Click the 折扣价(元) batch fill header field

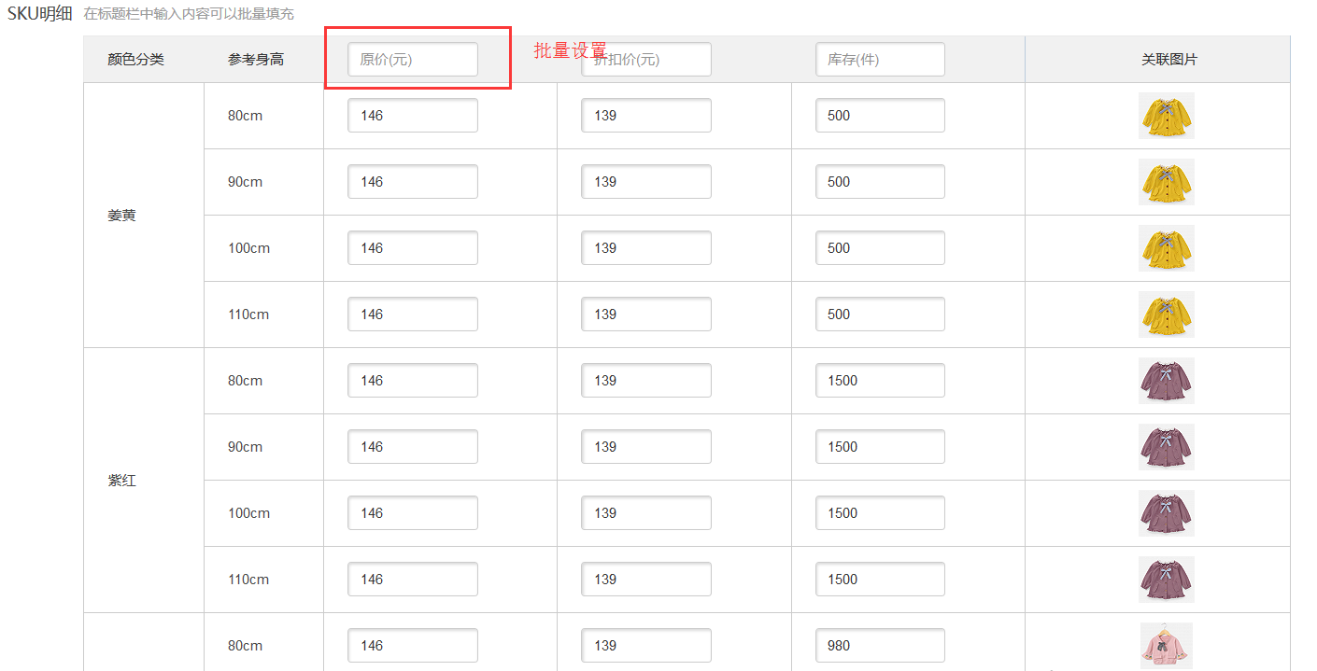tap(645, 60)
